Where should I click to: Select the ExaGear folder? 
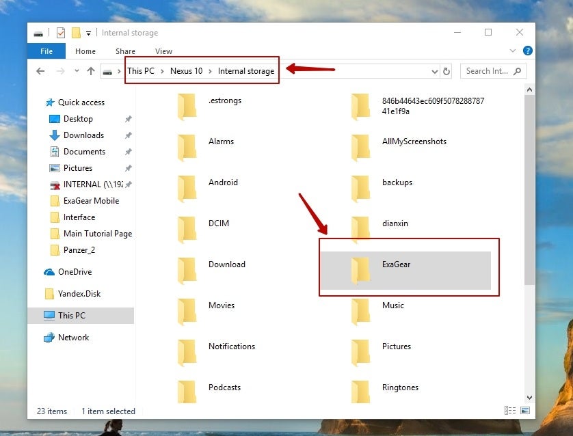tap(405, 271)
